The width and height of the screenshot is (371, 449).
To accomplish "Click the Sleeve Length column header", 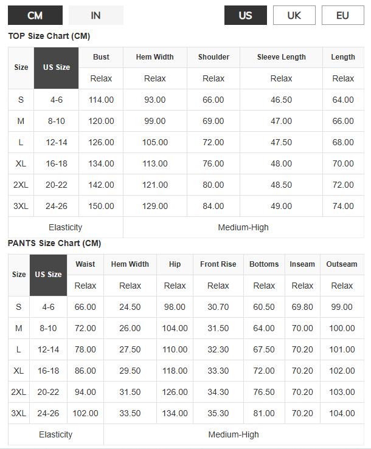I will click(x=281, y=57).
